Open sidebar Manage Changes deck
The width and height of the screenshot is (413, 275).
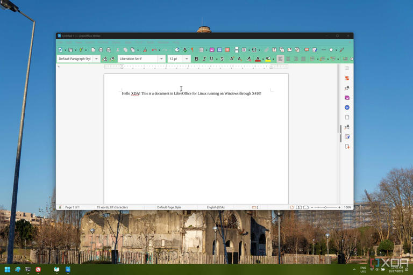pos(347,136)
